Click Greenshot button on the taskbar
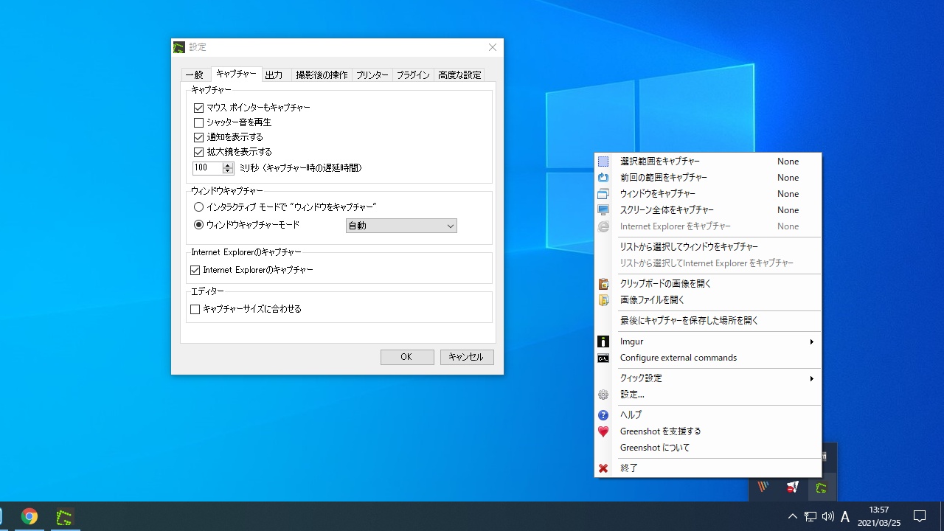 click(x=65, y=516)
